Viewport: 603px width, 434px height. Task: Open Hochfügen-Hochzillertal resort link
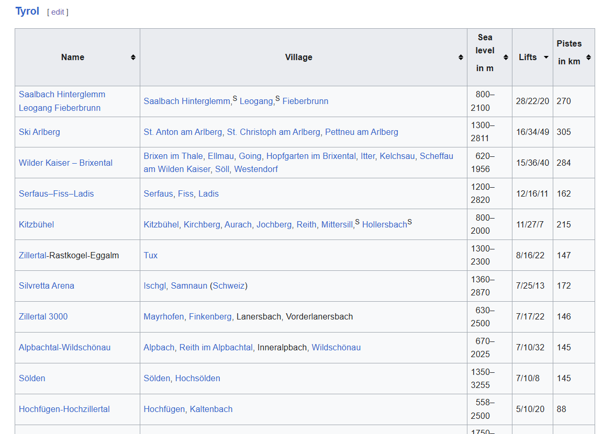64,409
